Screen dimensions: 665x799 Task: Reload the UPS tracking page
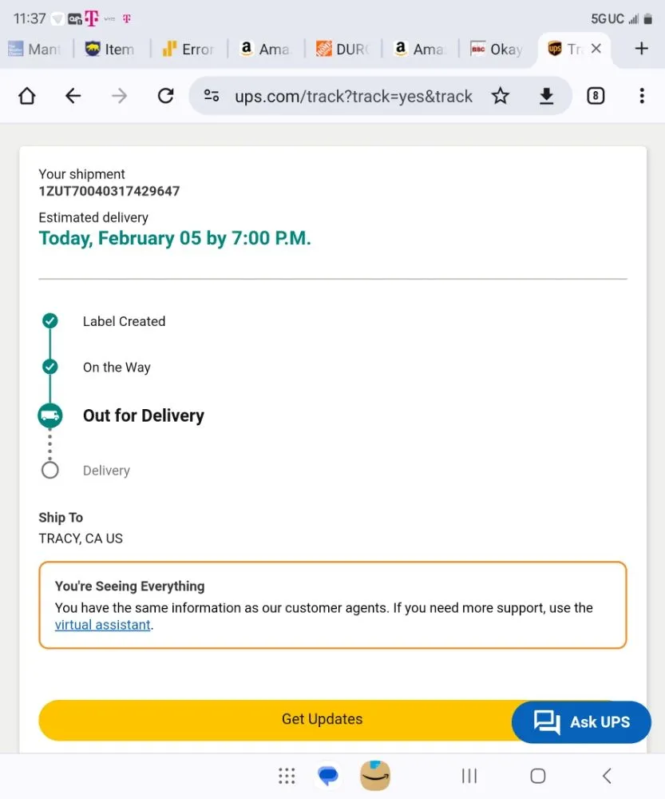(x=165, y=97)
